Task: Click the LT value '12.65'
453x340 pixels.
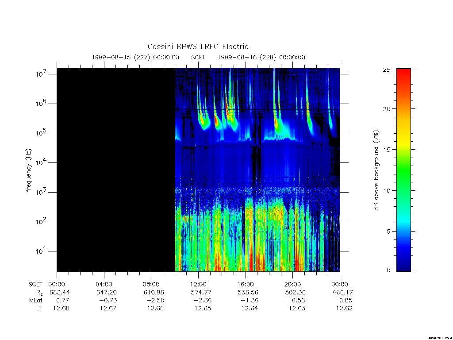Action: 203,309
